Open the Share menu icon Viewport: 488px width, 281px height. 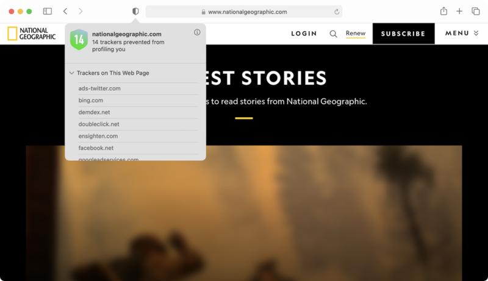pos(444,11)
